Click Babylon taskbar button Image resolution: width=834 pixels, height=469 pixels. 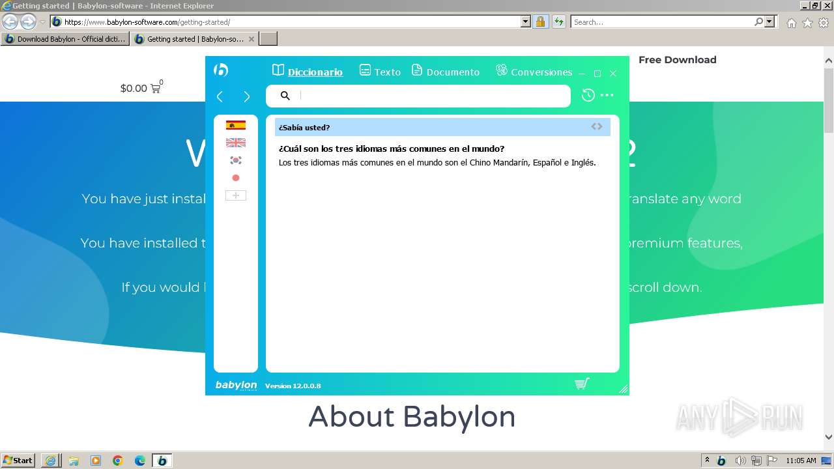[x=162, y=461]
